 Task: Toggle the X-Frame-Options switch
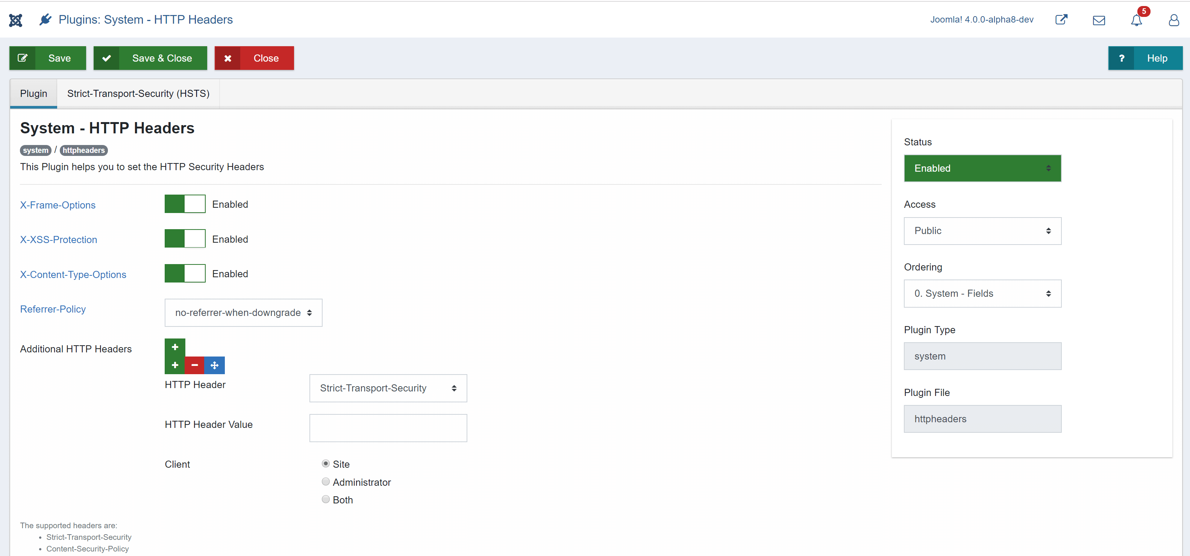point(185,204)
